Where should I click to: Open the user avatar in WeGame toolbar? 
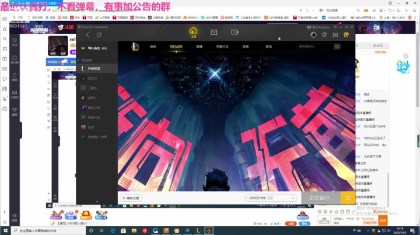click(313, 35)
